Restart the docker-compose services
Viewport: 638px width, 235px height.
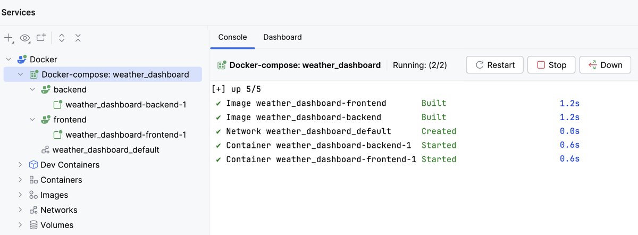coord(495,65)
